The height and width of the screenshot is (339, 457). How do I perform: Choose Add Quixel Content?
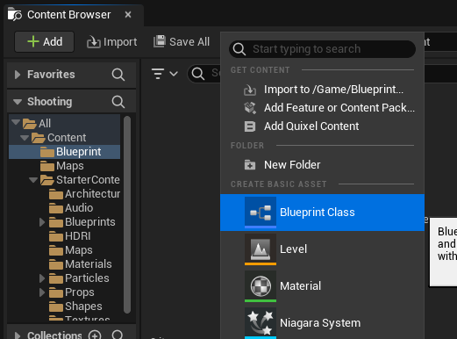pos(322,126)
